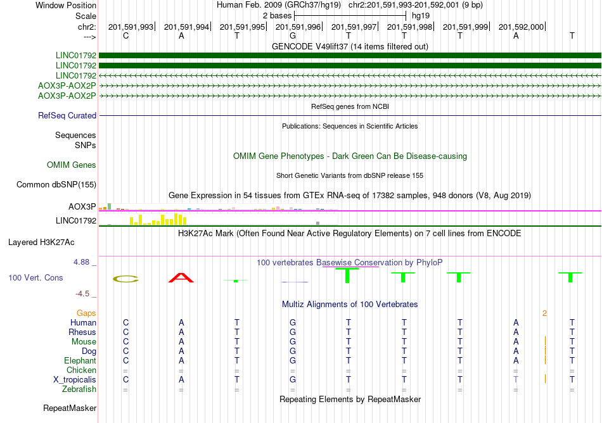Click the C base in the Mouse alignment row
Viewport: 602px width, 423px height.
tap(125, 342)
